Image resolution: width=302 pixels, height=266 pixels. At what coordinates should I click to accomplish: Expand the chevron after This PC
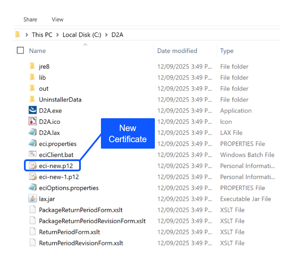pos(57,35)
